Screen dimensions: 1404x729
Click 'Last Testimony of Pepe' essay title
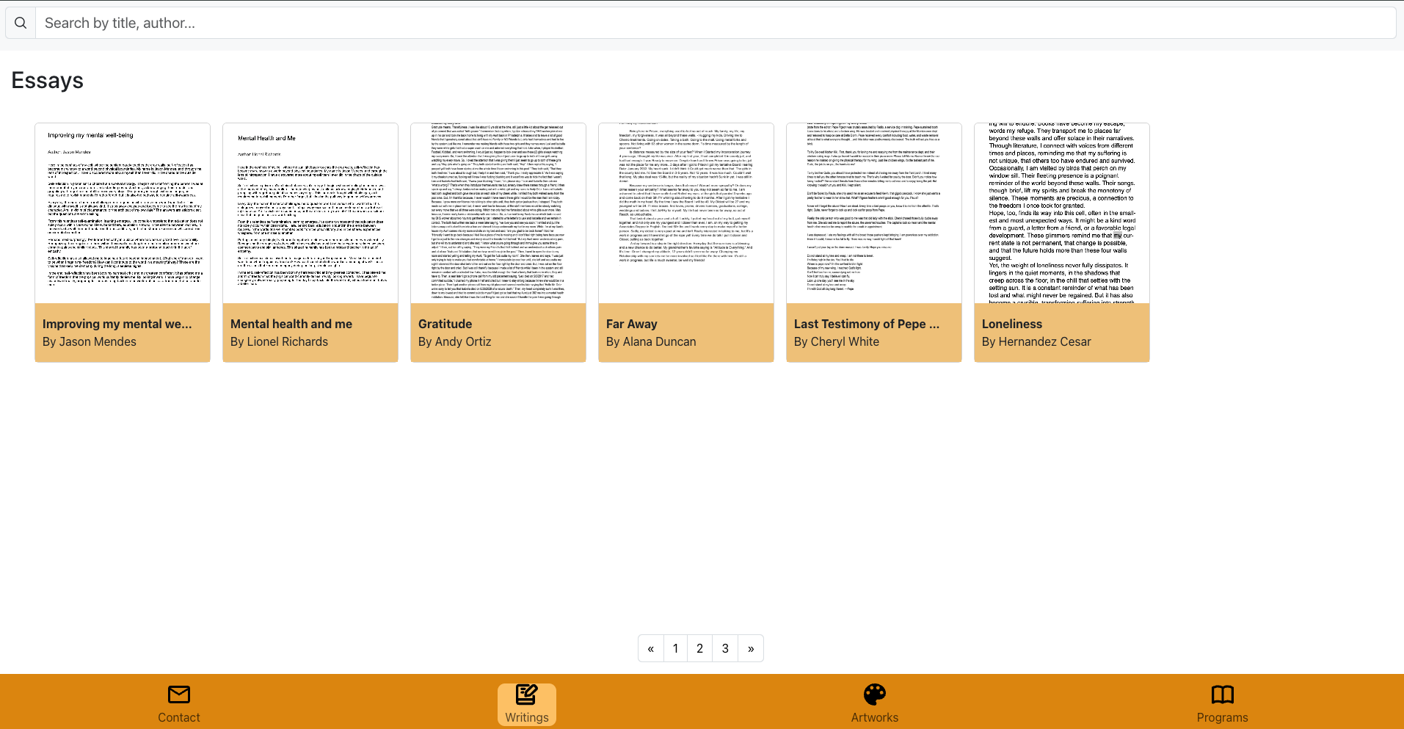(866, 324)
